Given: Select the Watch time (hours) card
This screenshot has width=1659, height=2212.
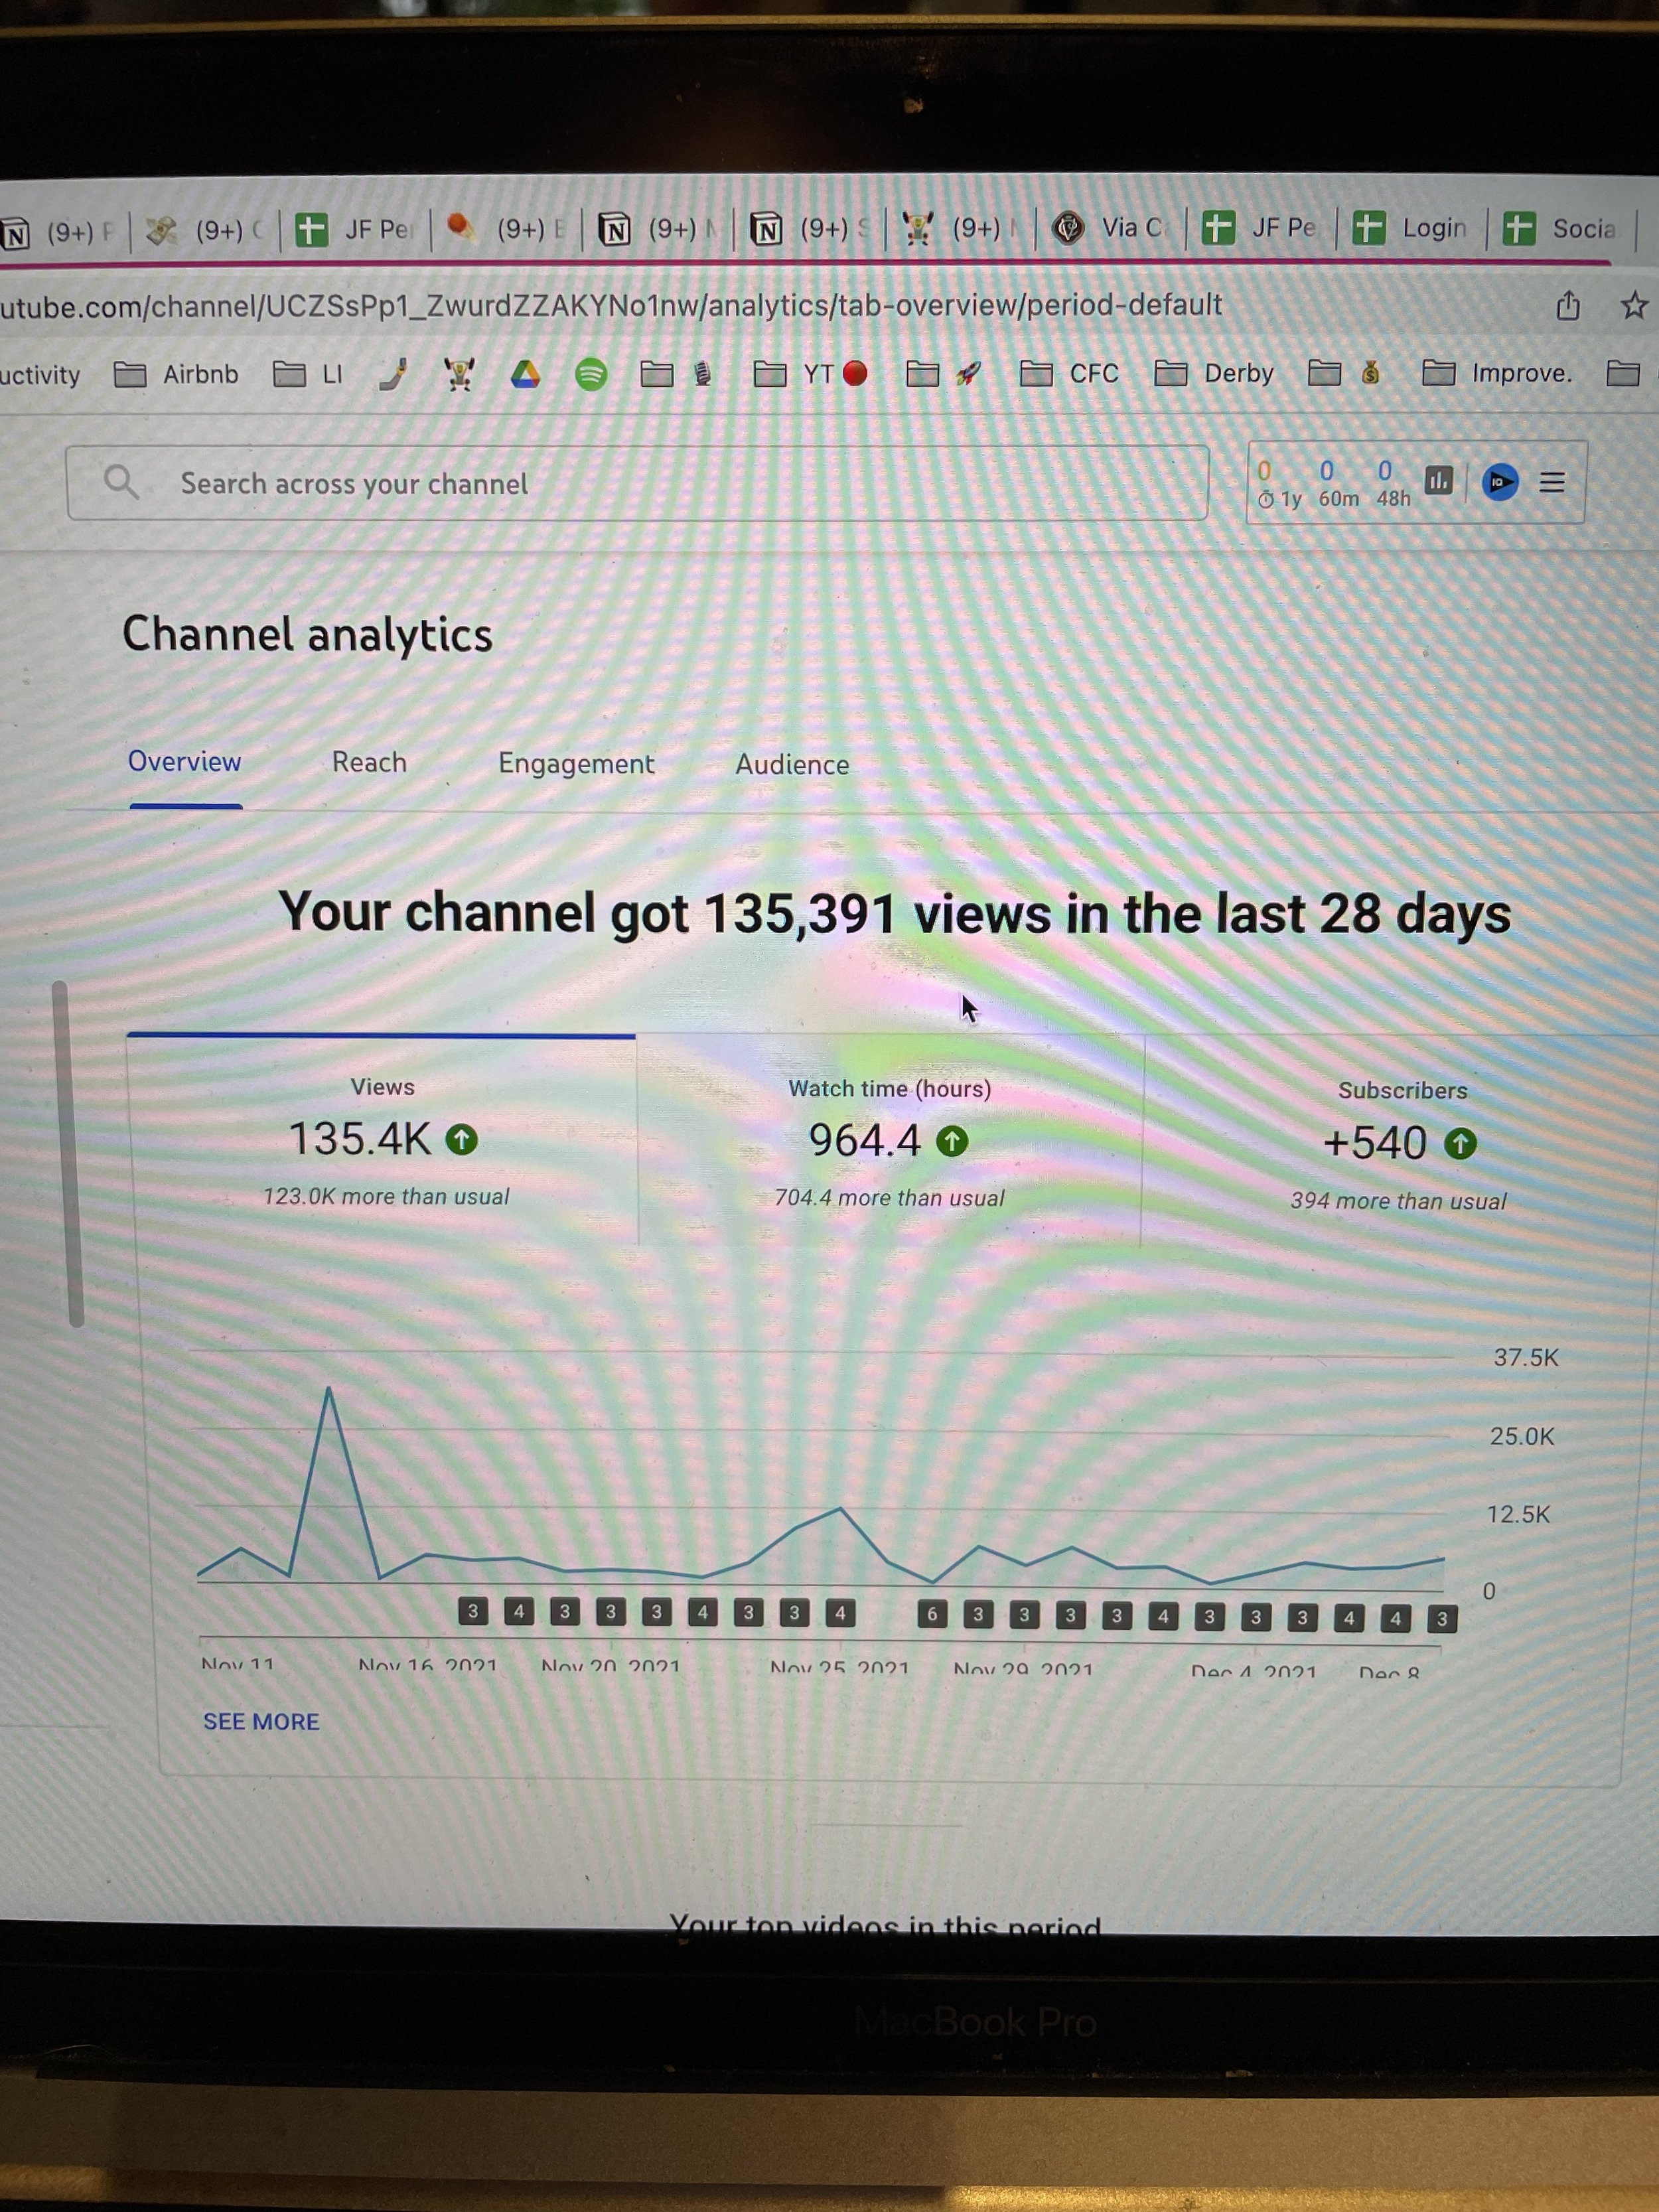Looking at the screenshot, I should [x=890, y=1142].
